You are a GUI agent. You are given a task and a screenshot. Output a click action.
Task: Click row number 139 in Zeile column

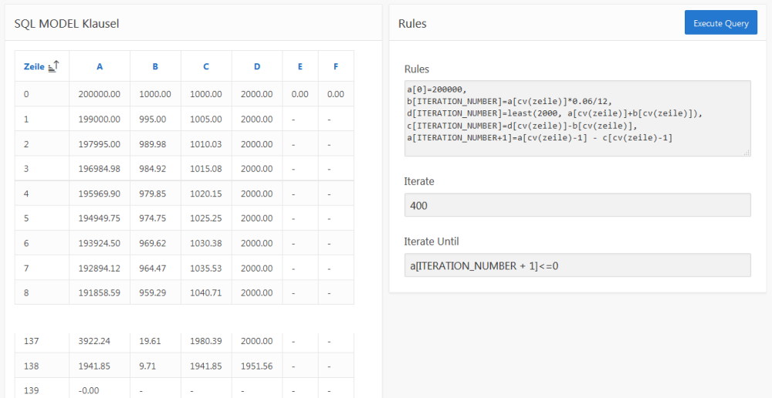coord(30,390)
